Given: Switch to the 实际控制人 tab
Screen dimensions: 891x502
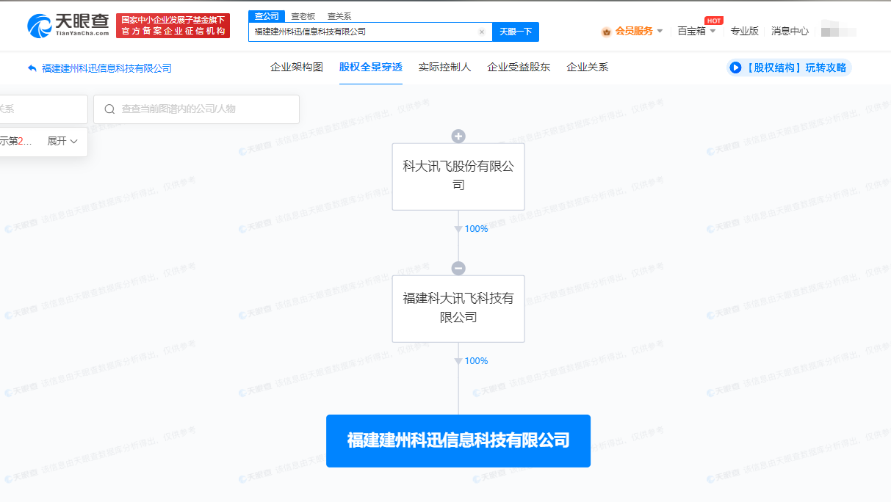Looking at the screenshot, I should (x=444, y=68).
